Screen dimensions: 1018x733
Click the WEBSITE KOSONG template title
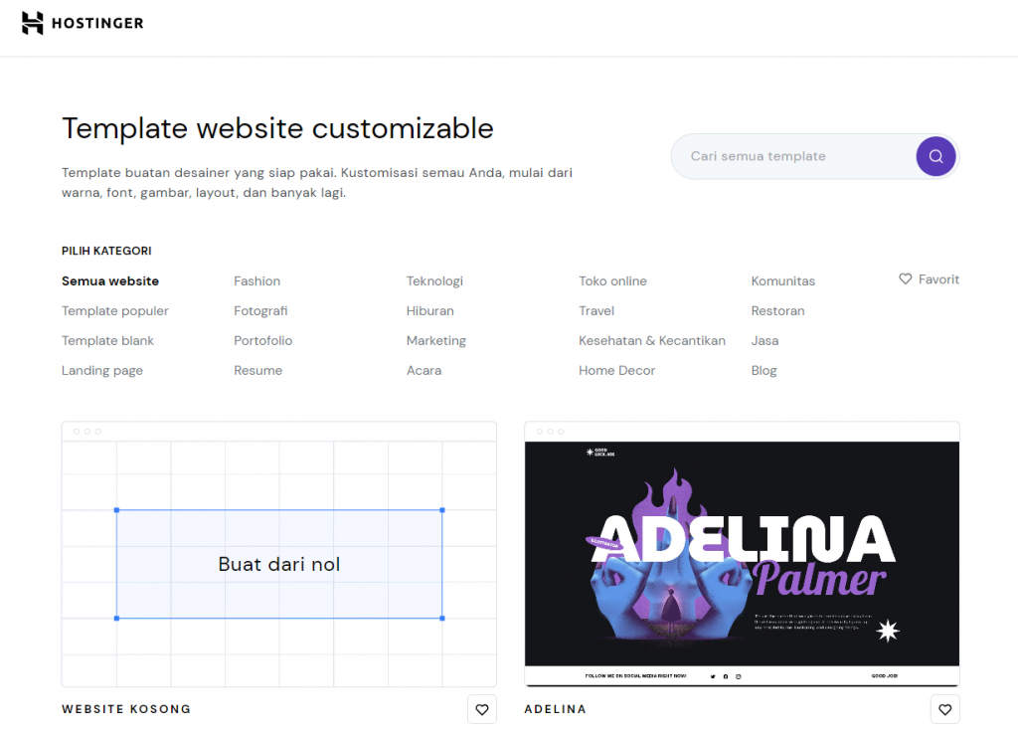click(x=126, y=709)
